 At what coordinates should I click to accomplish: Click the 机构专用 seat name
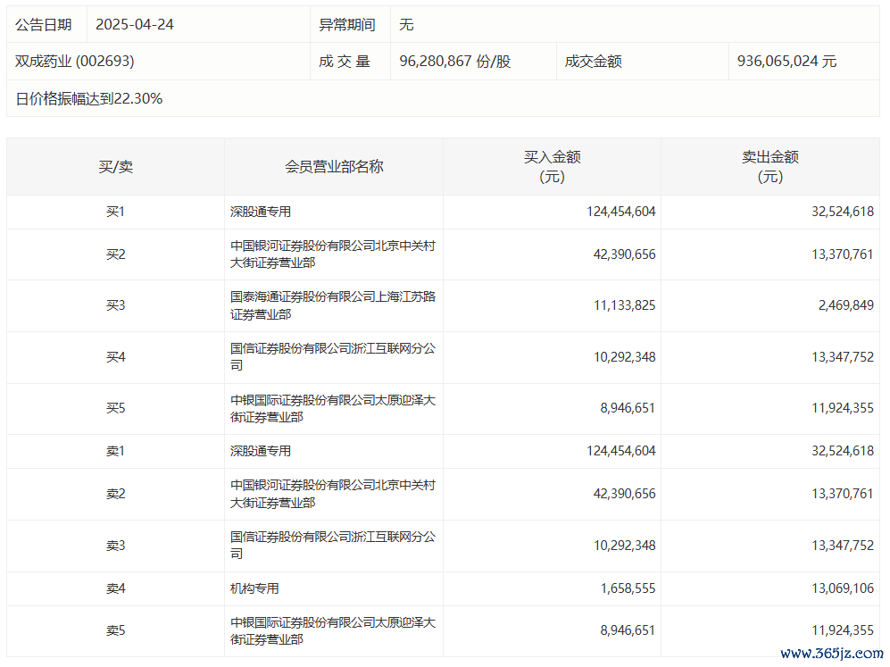(254, 588)
